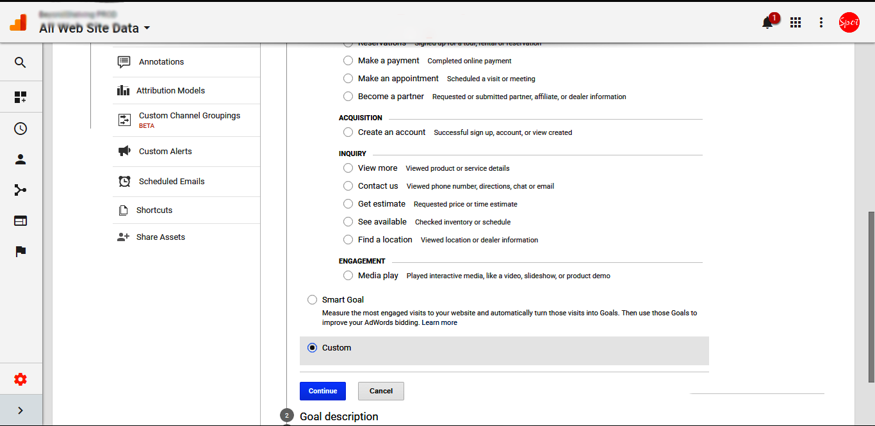Image resolution: width=875 pixels, height=426 pixels.
Task: Open Behavior icon in left sidebar
Action: click(20, 221)
